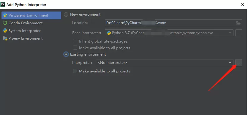Click the green Conda ring icon
248x115 pixels.
pyautogui.click(x=5, y=23)
